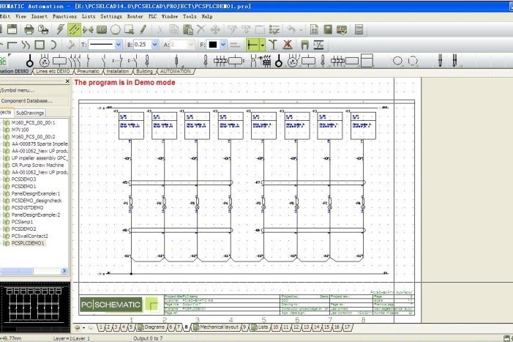
Task: Click the Undo arrow
Action: coord(291,29)
